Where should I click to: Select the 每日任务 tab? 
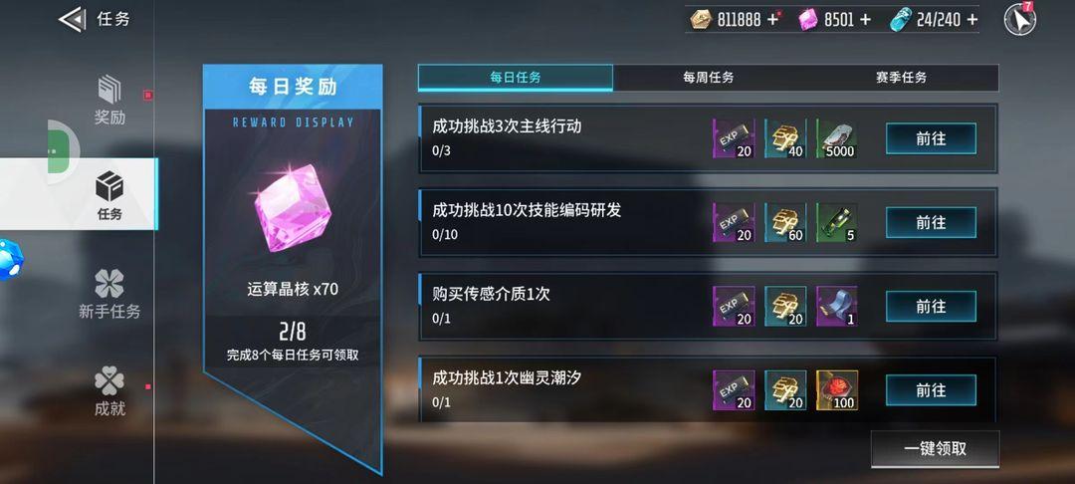pos(516,78)
